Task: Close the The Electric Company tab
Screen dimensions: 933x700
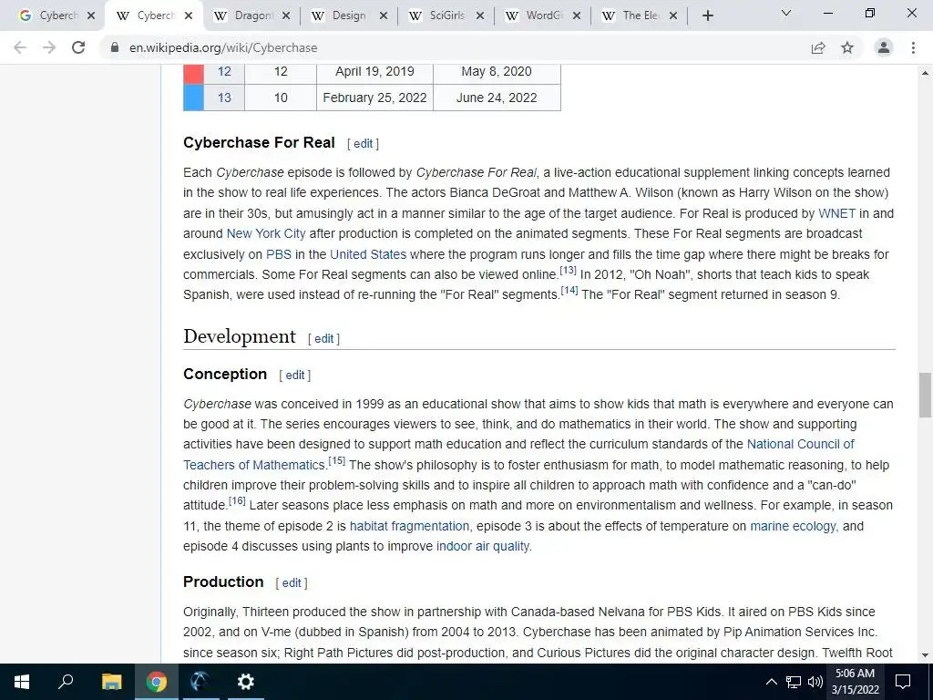Action: pos(673,15)
